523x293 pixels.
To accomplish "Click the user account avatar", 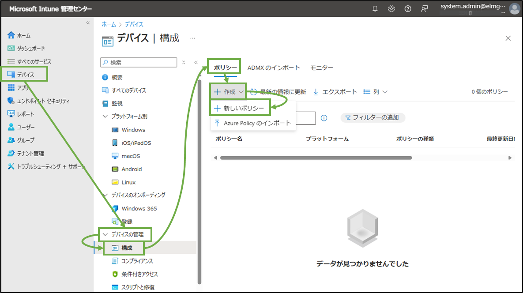I will click(x=514, y=9).
